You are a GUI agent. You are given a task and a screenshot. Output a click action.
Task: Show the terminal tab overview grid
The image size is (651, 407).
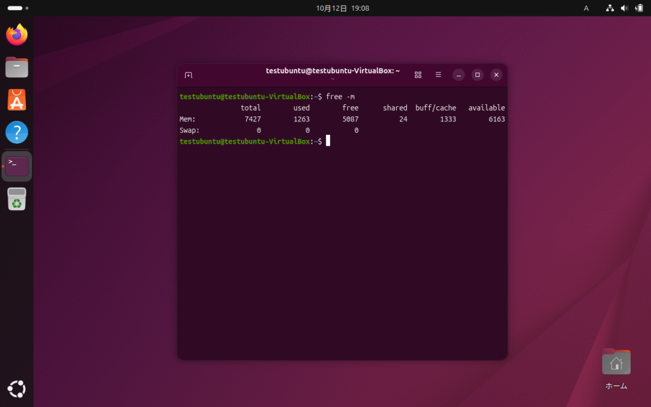[418, 75]
